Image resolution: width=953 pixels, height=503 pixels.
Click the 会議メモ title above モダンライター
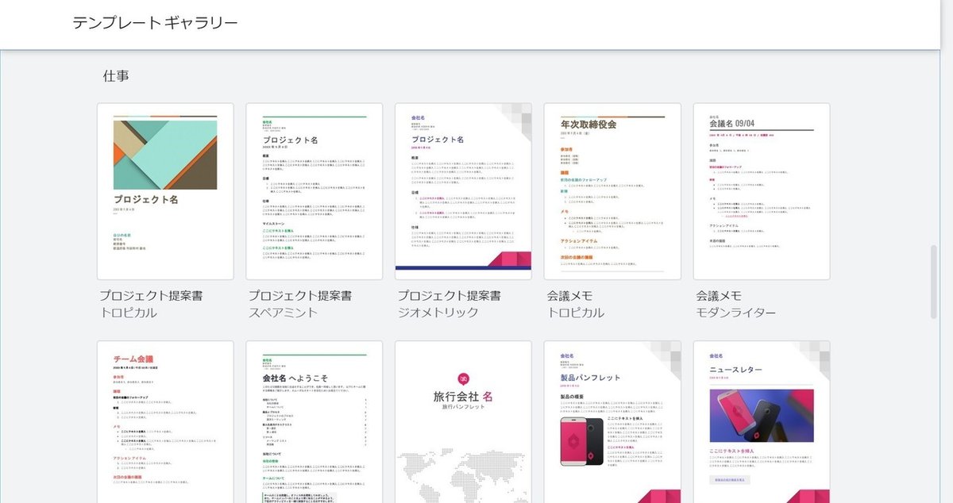tap(719, 295)
